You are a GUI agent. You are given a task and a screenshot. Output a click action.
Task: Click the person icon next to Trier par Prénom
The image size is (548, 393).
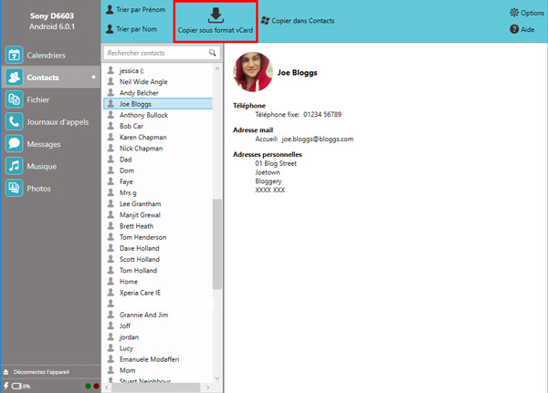tap(110, 10)
